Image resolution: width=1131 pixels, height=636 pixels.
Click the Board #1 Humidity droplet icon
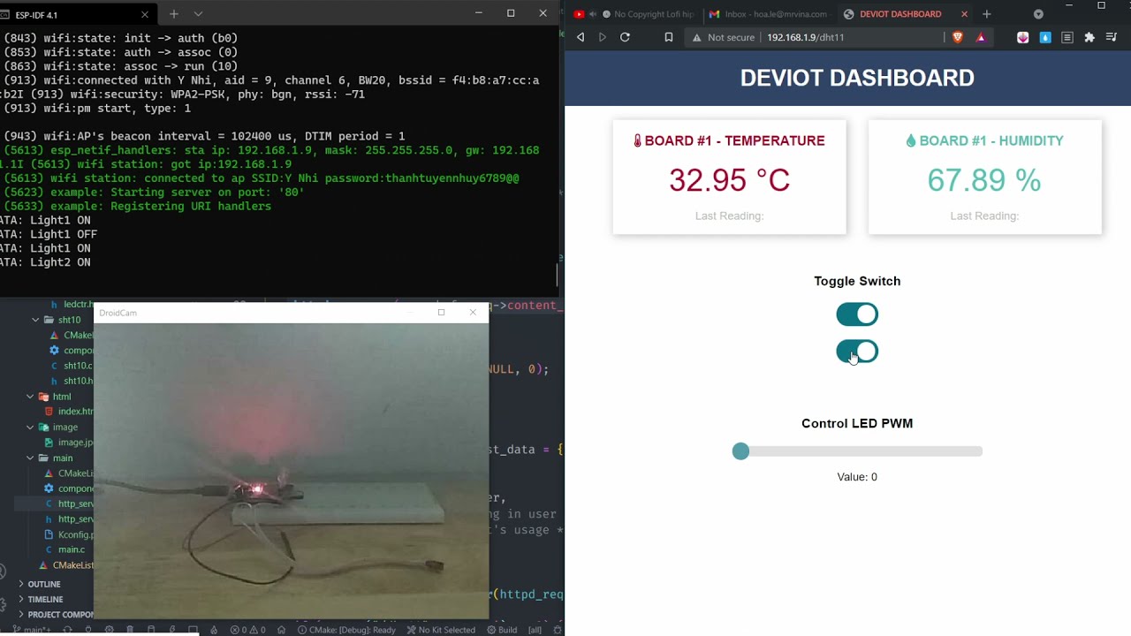[911, 140]
